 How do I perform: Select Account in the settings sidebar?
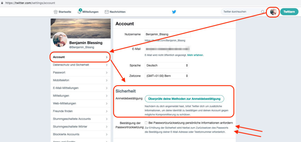[x=80, y=57]
